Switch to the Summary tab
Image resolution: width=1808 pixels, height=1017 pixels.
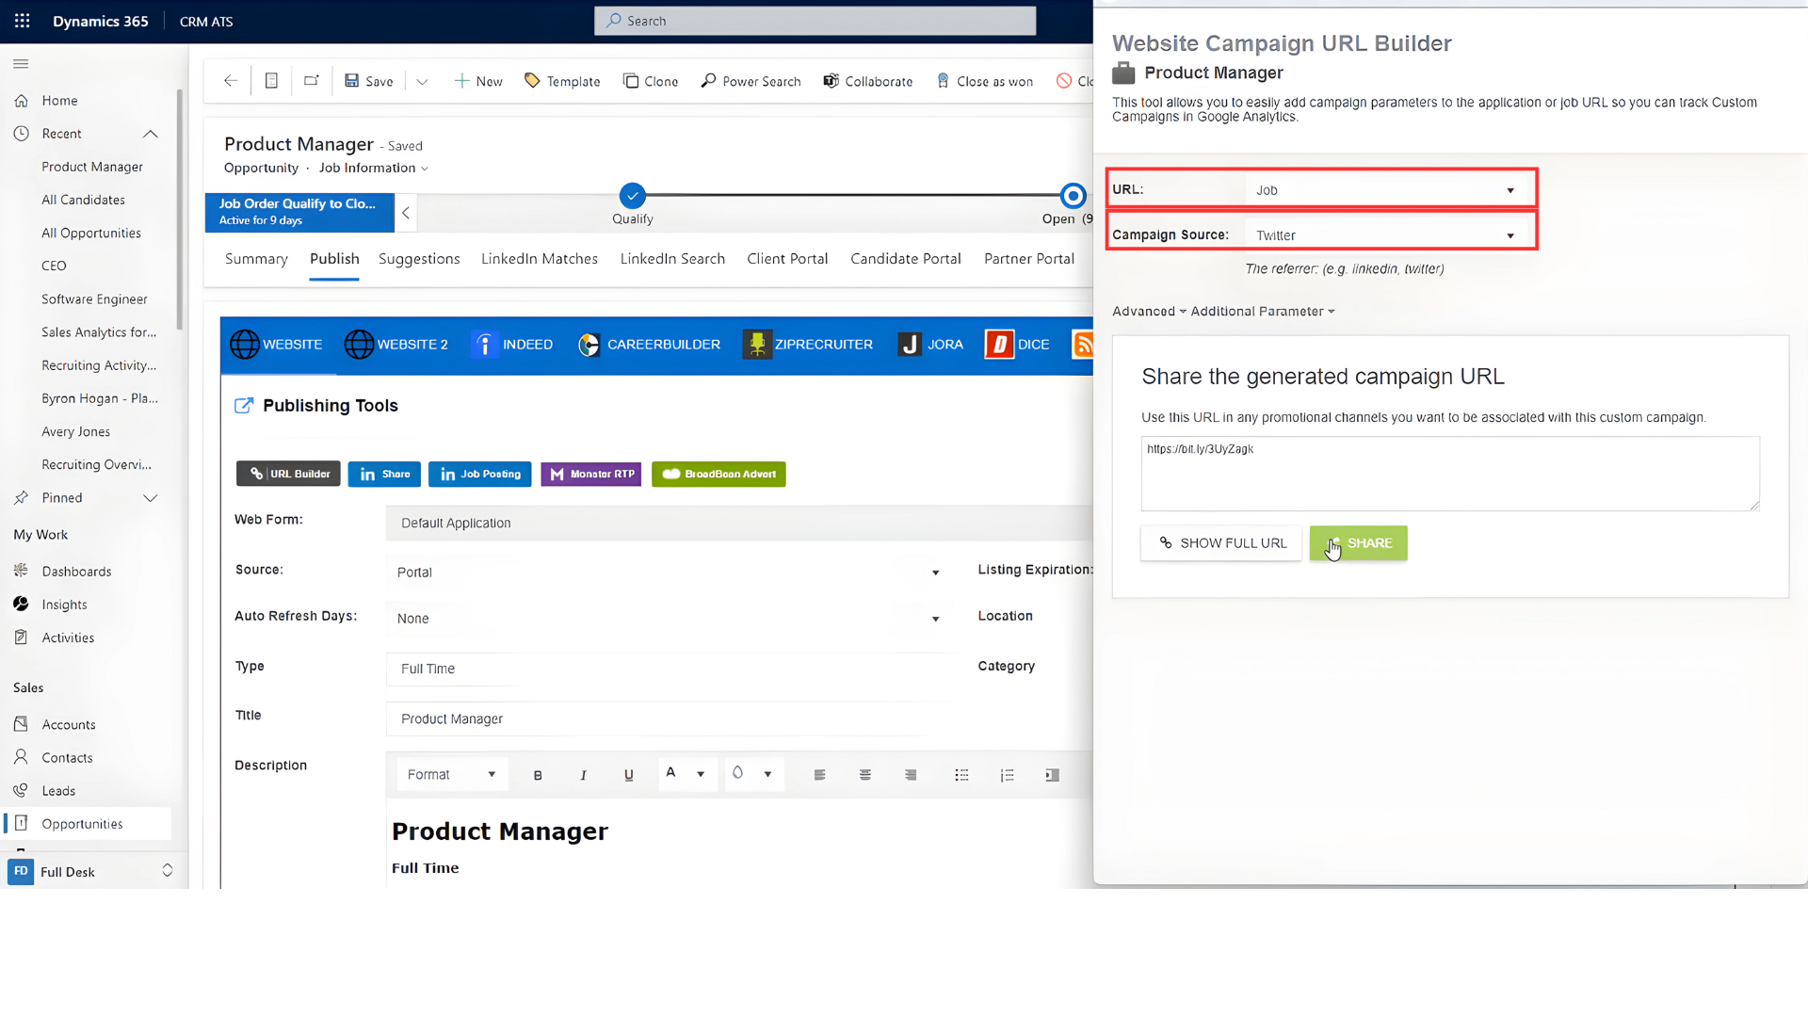[256, 259]
